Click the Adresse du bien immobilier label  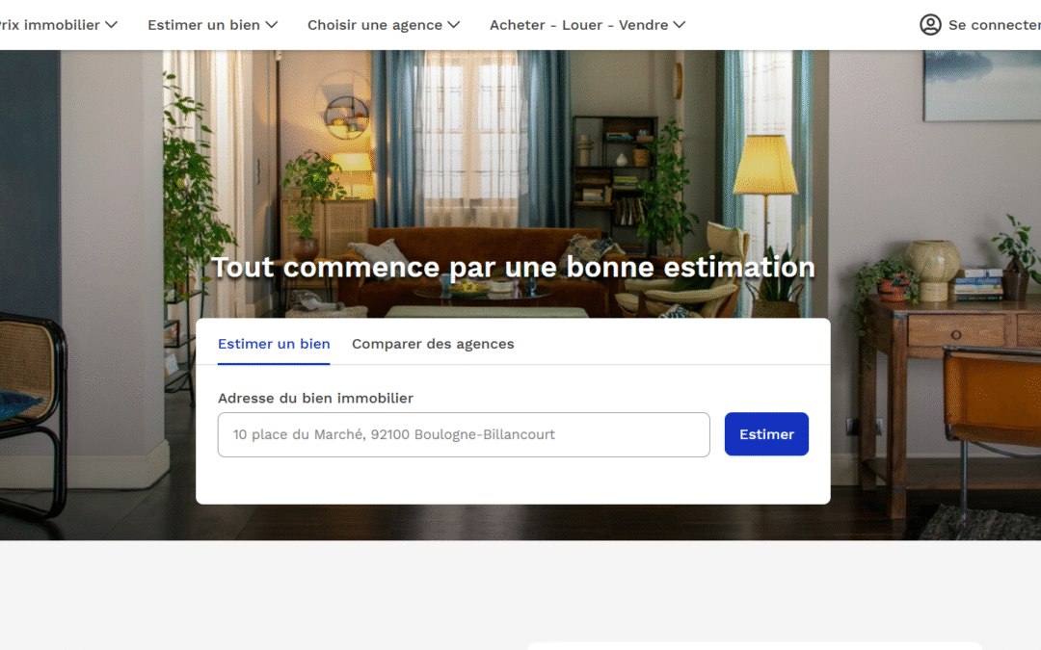click(316, 398)
